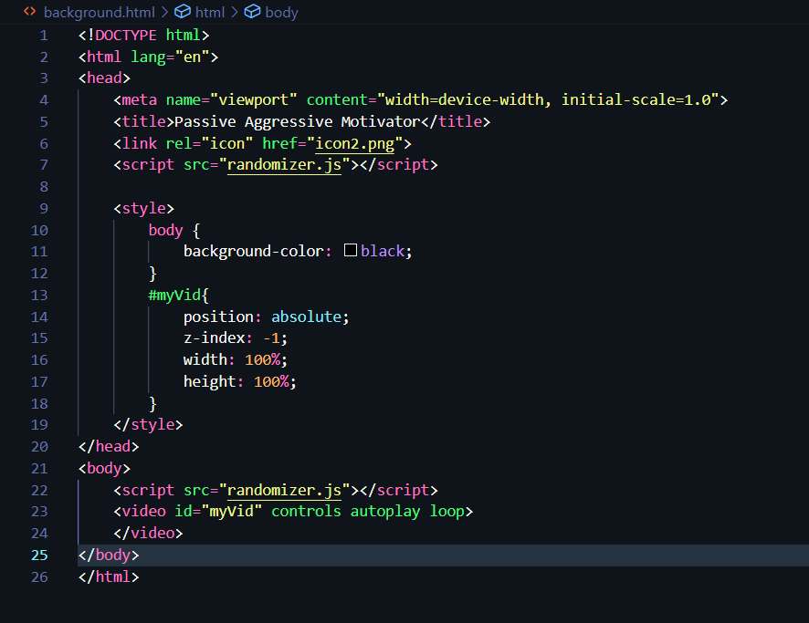This screenshot has width=809, height=623.
Task: Click the opening style tag
Action: 144,208
